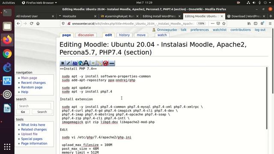Screen dimensions: 274x154
Task: Open the talk link
Action: pos(184,30)
